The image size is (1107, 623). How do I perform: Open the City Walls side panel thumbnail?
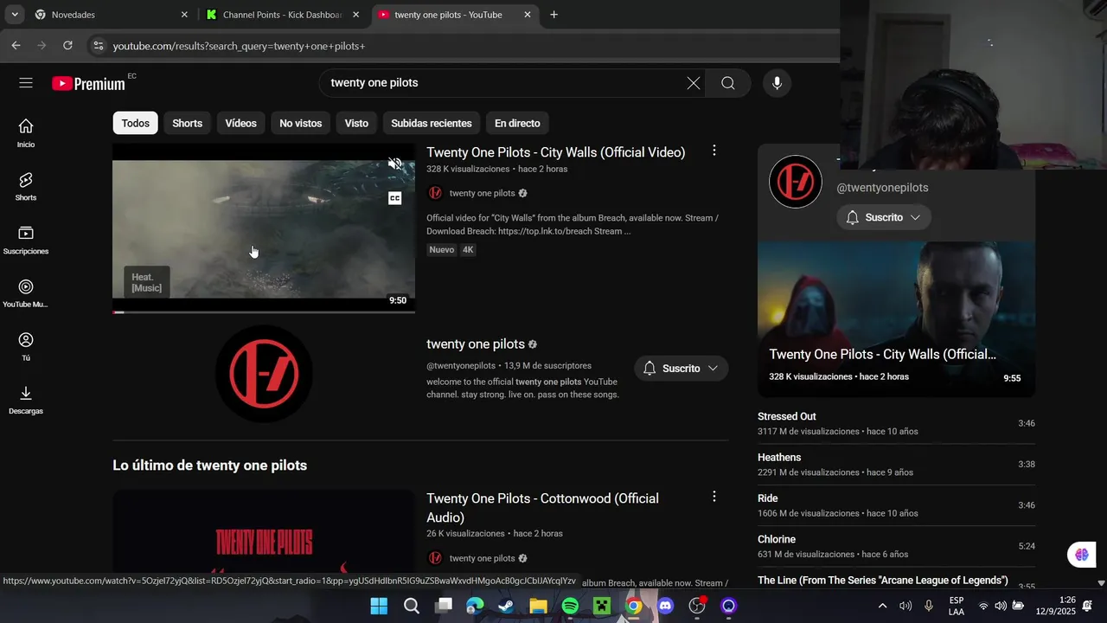point(896,319)
